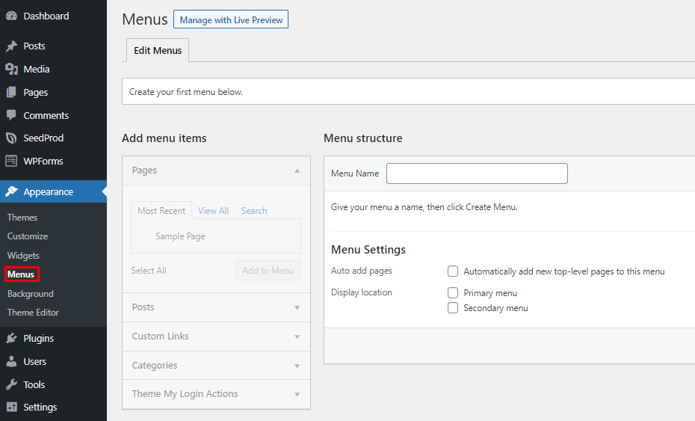The height and width of the screenshot is (421, 695).
Task: Click the WPForms icon in sidebar
Action: (11, 162)
